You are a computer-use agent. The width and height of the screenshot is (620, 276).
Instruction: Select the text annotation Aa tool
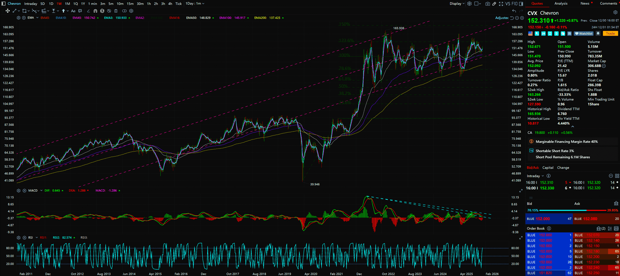point(73,11)
